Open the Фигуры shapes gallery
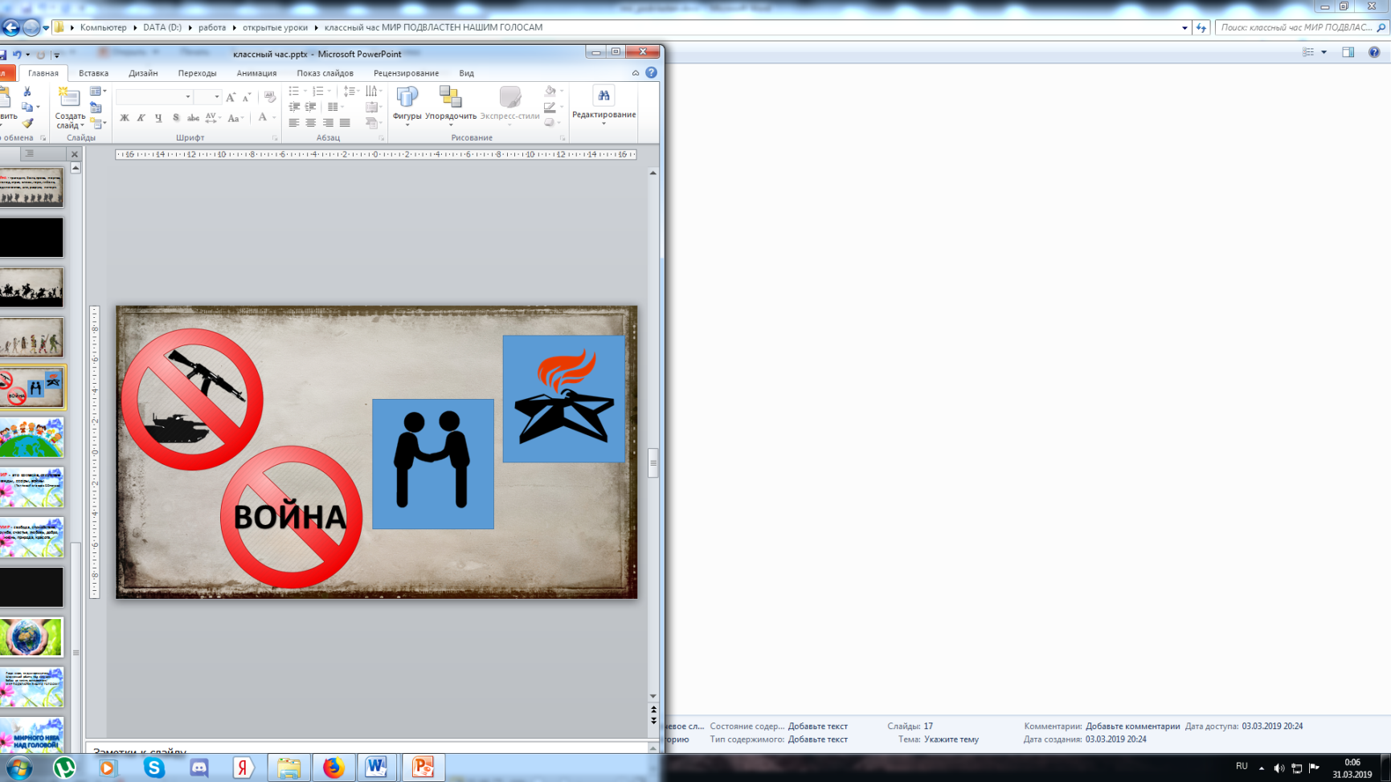The width and height of the screenshot is (1391, 782). coord(407,104)
